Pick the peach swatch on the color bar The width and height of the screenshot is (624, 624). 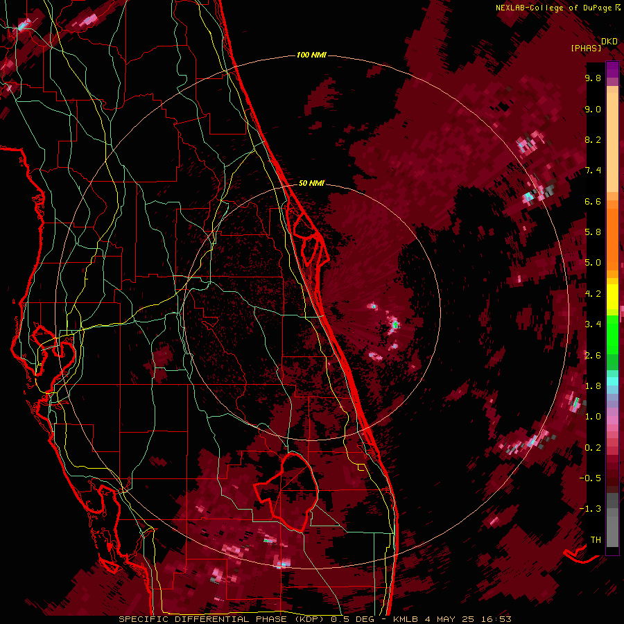click(x=612, y=144)
